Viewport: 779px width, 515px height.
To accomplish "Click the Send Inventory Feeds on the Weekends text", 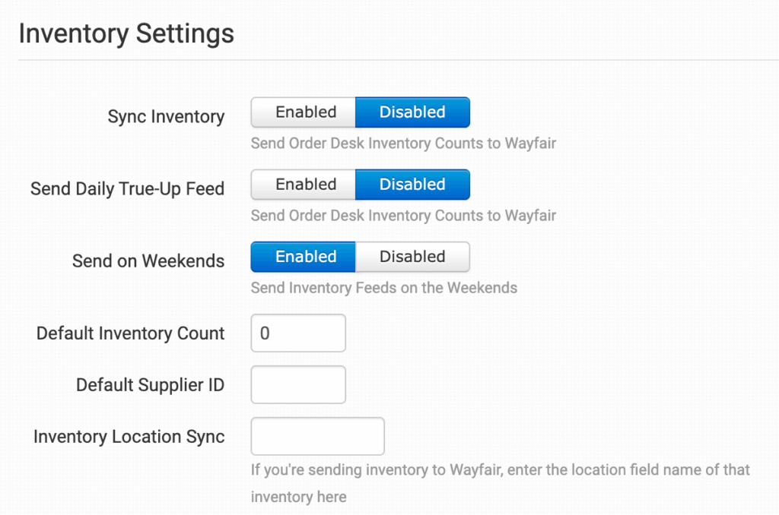I will tap(383, 288).
